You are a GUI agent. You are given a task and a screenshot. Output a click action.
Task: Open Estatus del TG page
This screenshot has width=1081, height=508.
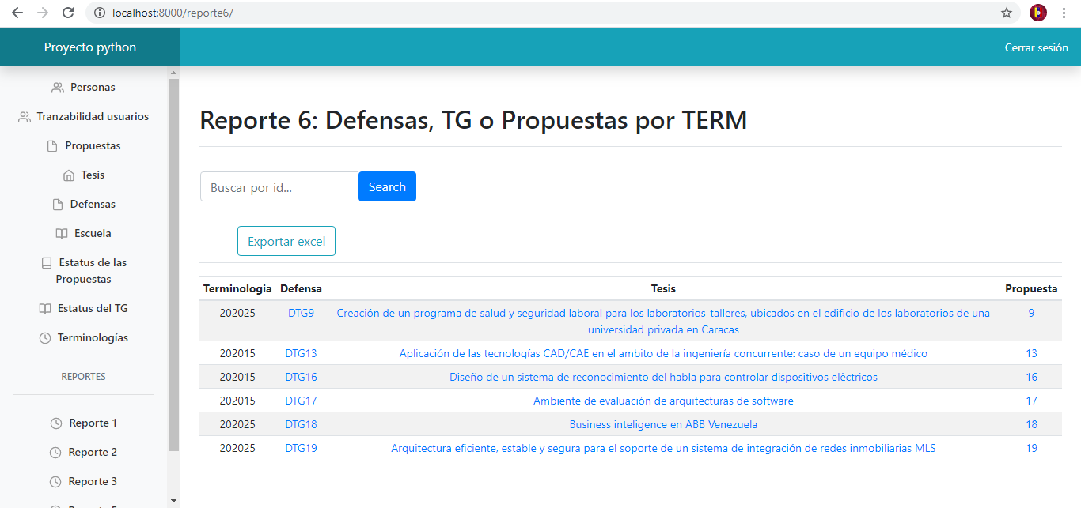coord(93,309)
